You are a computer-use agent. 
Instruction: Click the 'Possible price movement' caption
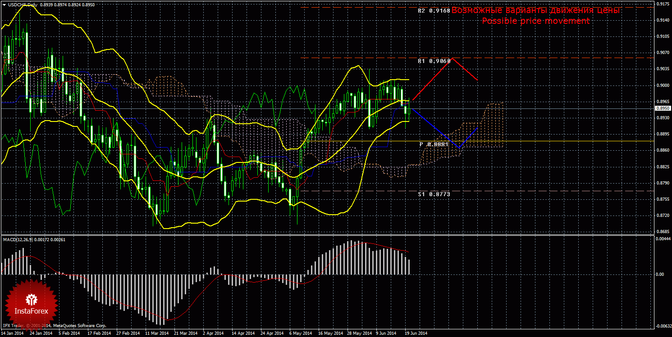tap(536, 21)
